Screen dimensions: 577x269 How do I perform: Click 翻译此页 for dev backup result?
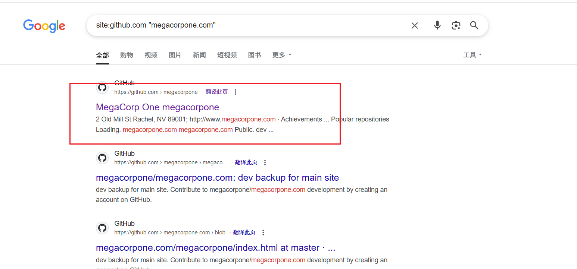(x=246, y=162)
